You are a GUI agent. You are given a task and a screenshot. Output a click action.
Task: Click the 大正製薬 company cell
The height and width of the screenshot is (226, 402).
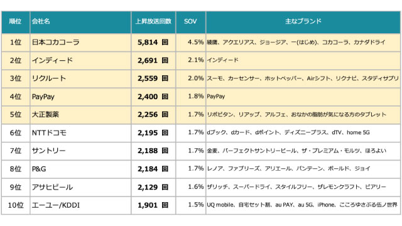80,115
